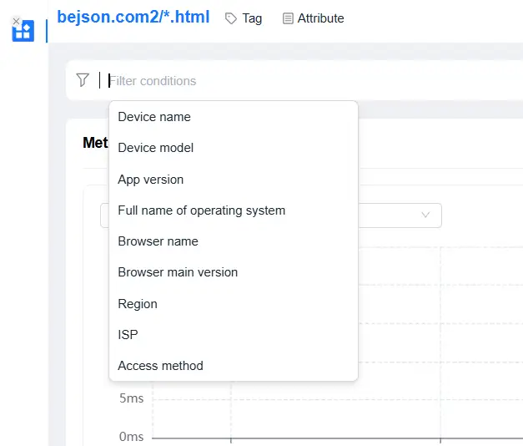Click the 0ms label on chart axis
This screenshot has width=523, height=446.
click(131, 437)
